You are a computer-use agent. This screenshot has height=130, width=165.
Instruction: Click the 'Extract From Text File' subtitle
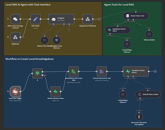[x=102, y=81]
